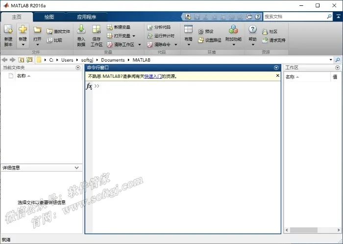Expand the Open (打开) dropdown arrow
Image resolution: width=343 pixels, height=244 pixels.
(37, 44)
